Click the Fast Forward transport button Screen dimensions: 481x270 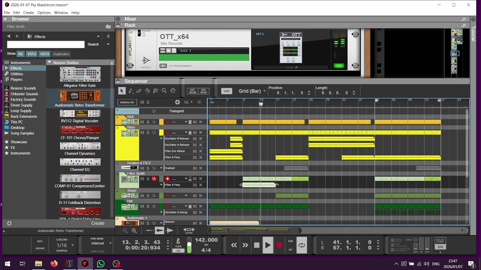tap(245, 245)
